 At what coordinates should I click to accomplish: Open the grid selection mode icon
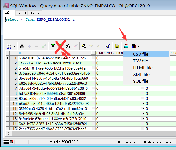[x=10, y=46]
